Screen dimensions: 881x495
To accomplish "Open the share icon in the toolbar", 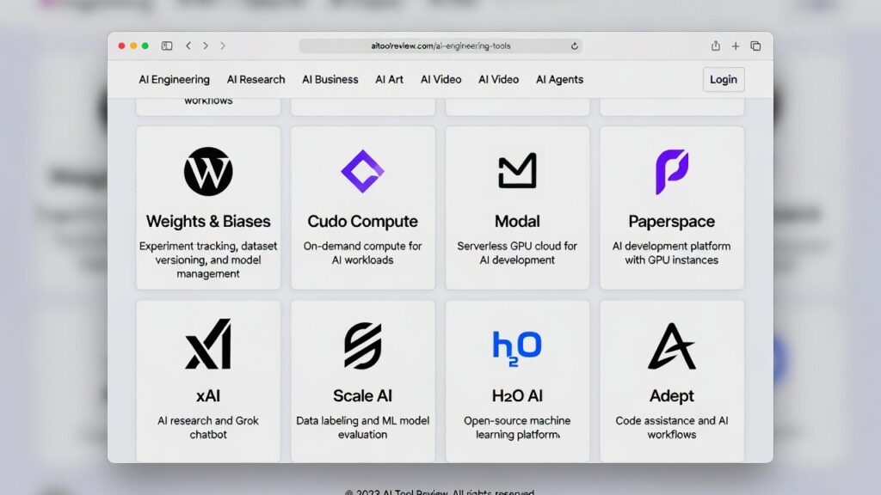I will (715, 46).
